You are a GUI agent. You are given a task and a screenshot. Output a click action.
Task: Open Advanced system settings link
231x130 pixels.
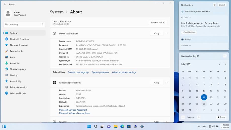pos(124,72)
